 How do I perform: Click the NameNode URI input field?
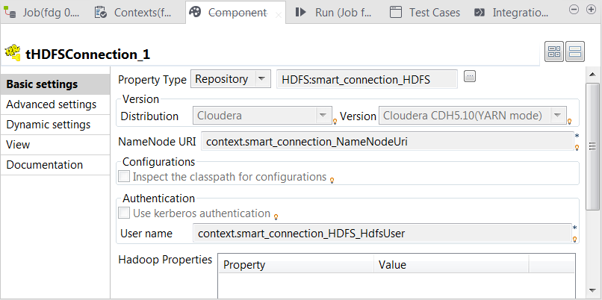pos(385,141)
